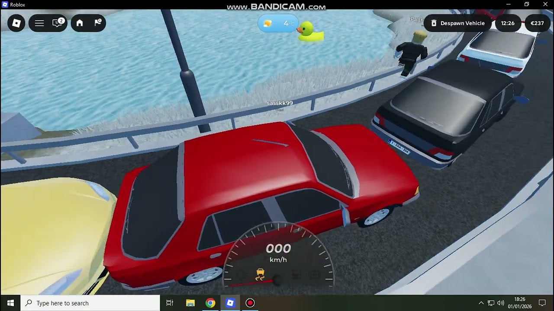The height and width of the screenshot is (311, 554).
Task: Click the flag icon with alert badge
Action: [98, 23]
